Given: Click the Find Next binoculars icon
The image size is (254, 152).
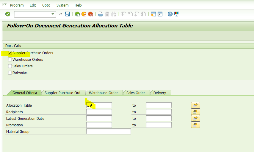Looking at the screenshot, I should click(x=114, y=14).
